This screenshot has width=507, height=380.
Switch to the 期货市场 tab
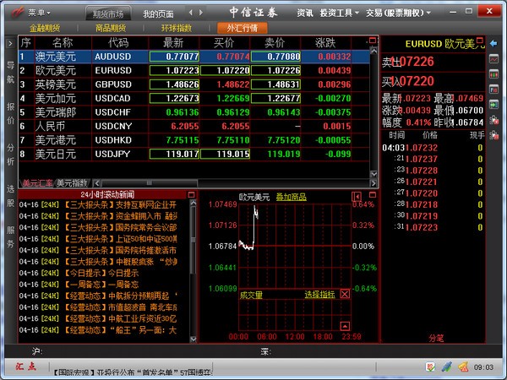pyautogui.click(x=108, y=14)
